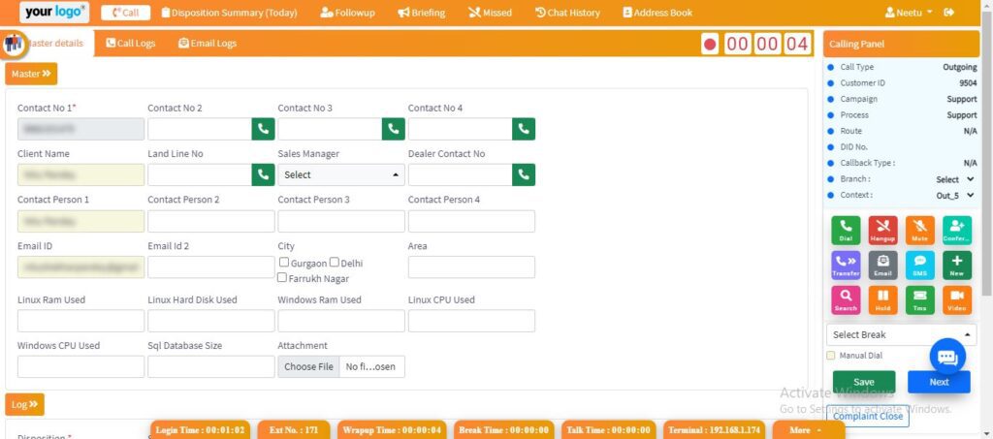
Task: Open the Select Break dropdown
Action: tap(901, 334)
